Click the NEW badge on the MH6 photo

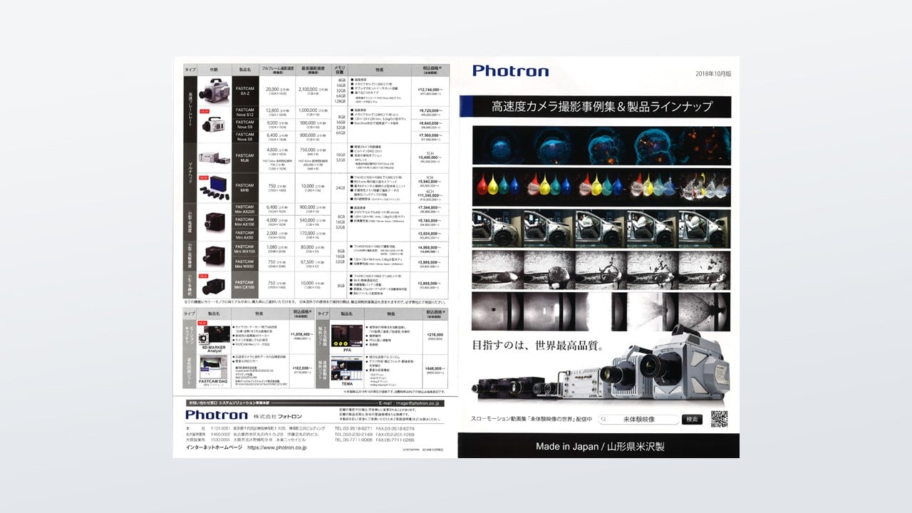(203, 177)
